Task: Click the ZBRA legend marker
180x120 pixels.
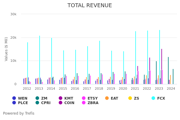Action: (x=84, y=103)
